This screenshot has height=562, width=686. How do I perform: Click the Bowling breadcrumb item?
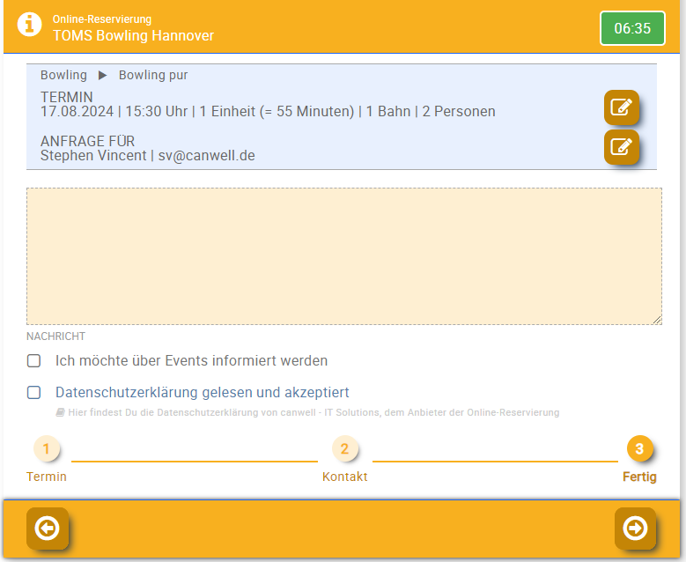(63, 76)
